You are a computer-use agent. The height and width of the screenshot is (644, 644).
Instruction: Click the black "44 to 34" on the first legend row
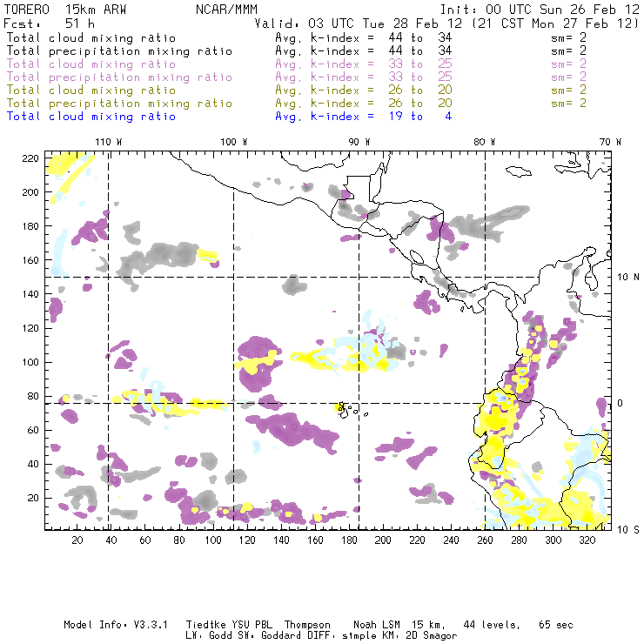[420, 37]
